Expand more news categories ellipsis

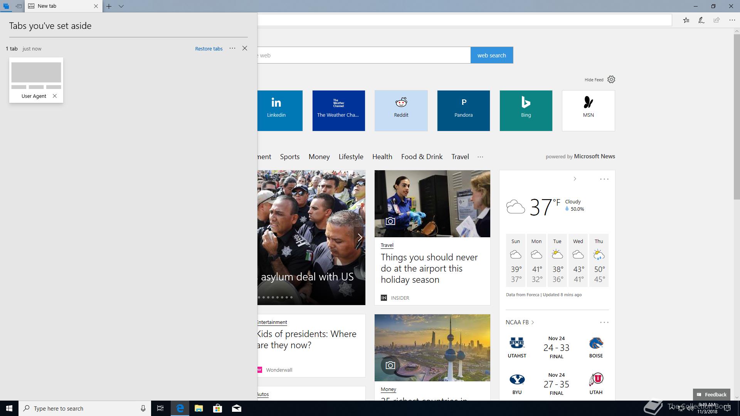tap(480, 157)
